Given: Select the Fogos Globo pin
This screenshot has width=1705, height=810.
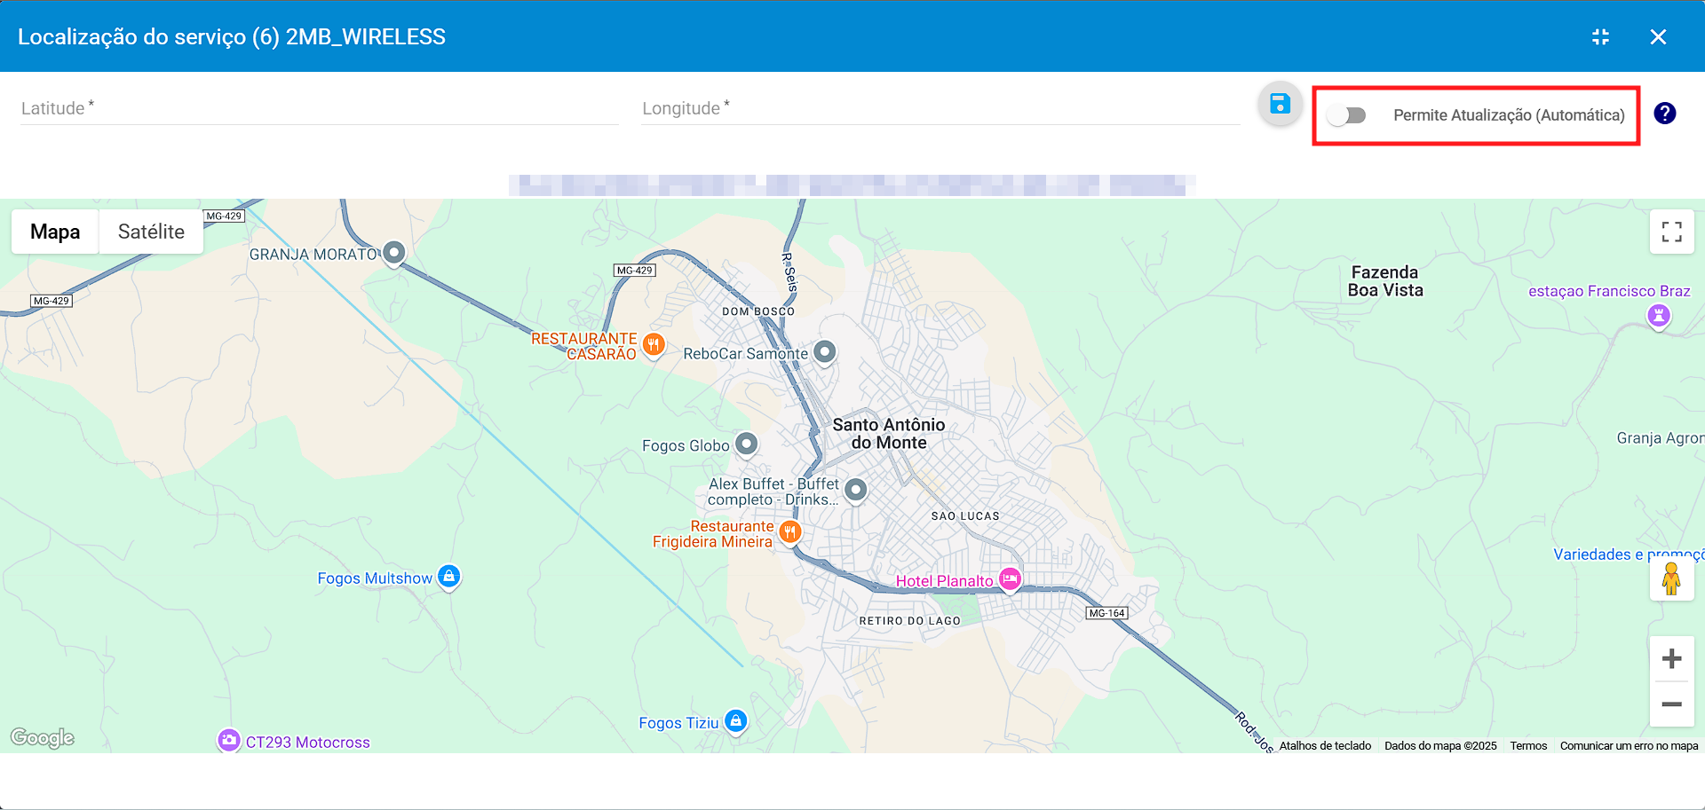Looking at the screenshot, I should 747,444.
